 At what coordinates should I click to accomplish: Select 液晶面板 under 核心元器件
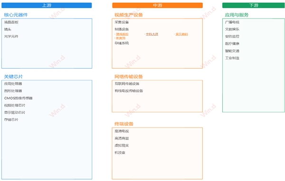tap(11, 22)
